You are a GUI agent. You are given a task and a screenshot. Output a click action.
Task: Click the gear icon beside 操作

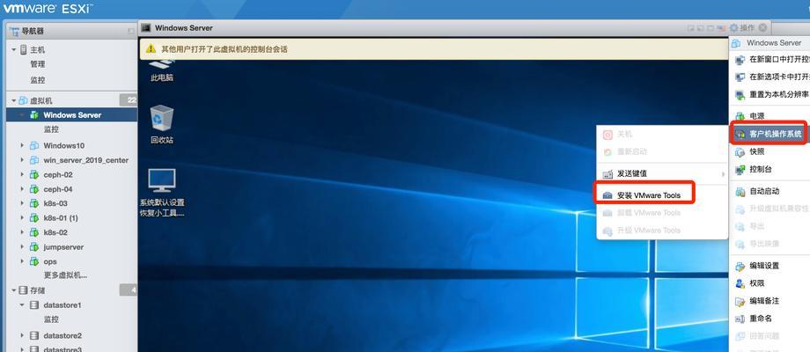coord(733,28)
